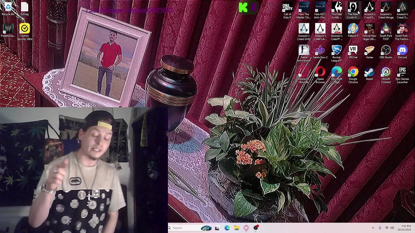415x233 pixels.
Task: Open the Halo MCC Anti-Cheat shortcut
Action: [x=320, y=11]
